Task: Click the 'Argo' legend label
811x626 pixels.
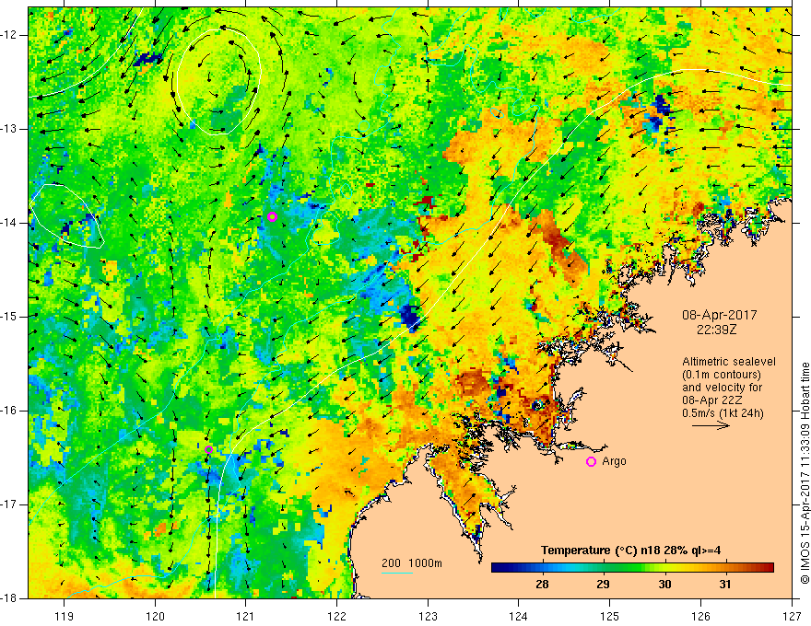Action: (x=614, y=461)
